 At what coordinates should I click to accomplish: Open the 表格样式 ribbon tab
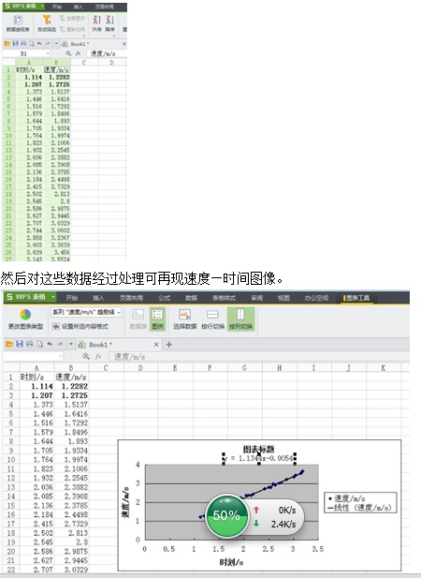pyautogui.click(x=224, y=298)
